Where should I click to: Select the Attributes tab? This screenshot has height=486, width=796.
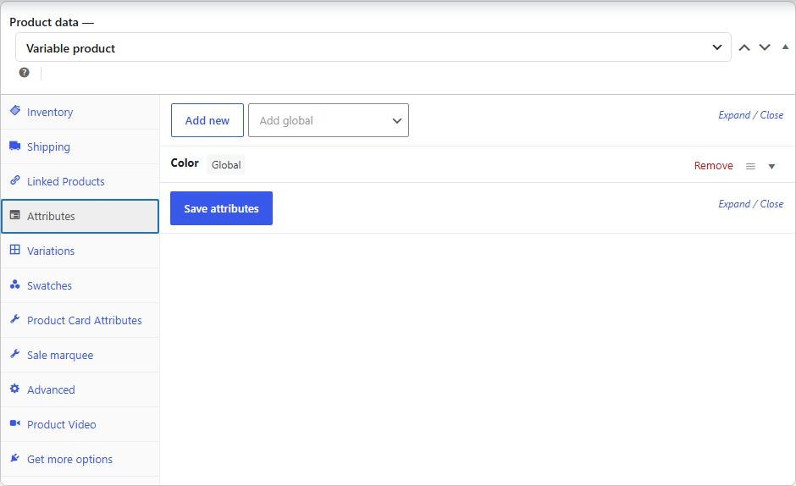tap(80, 217)
